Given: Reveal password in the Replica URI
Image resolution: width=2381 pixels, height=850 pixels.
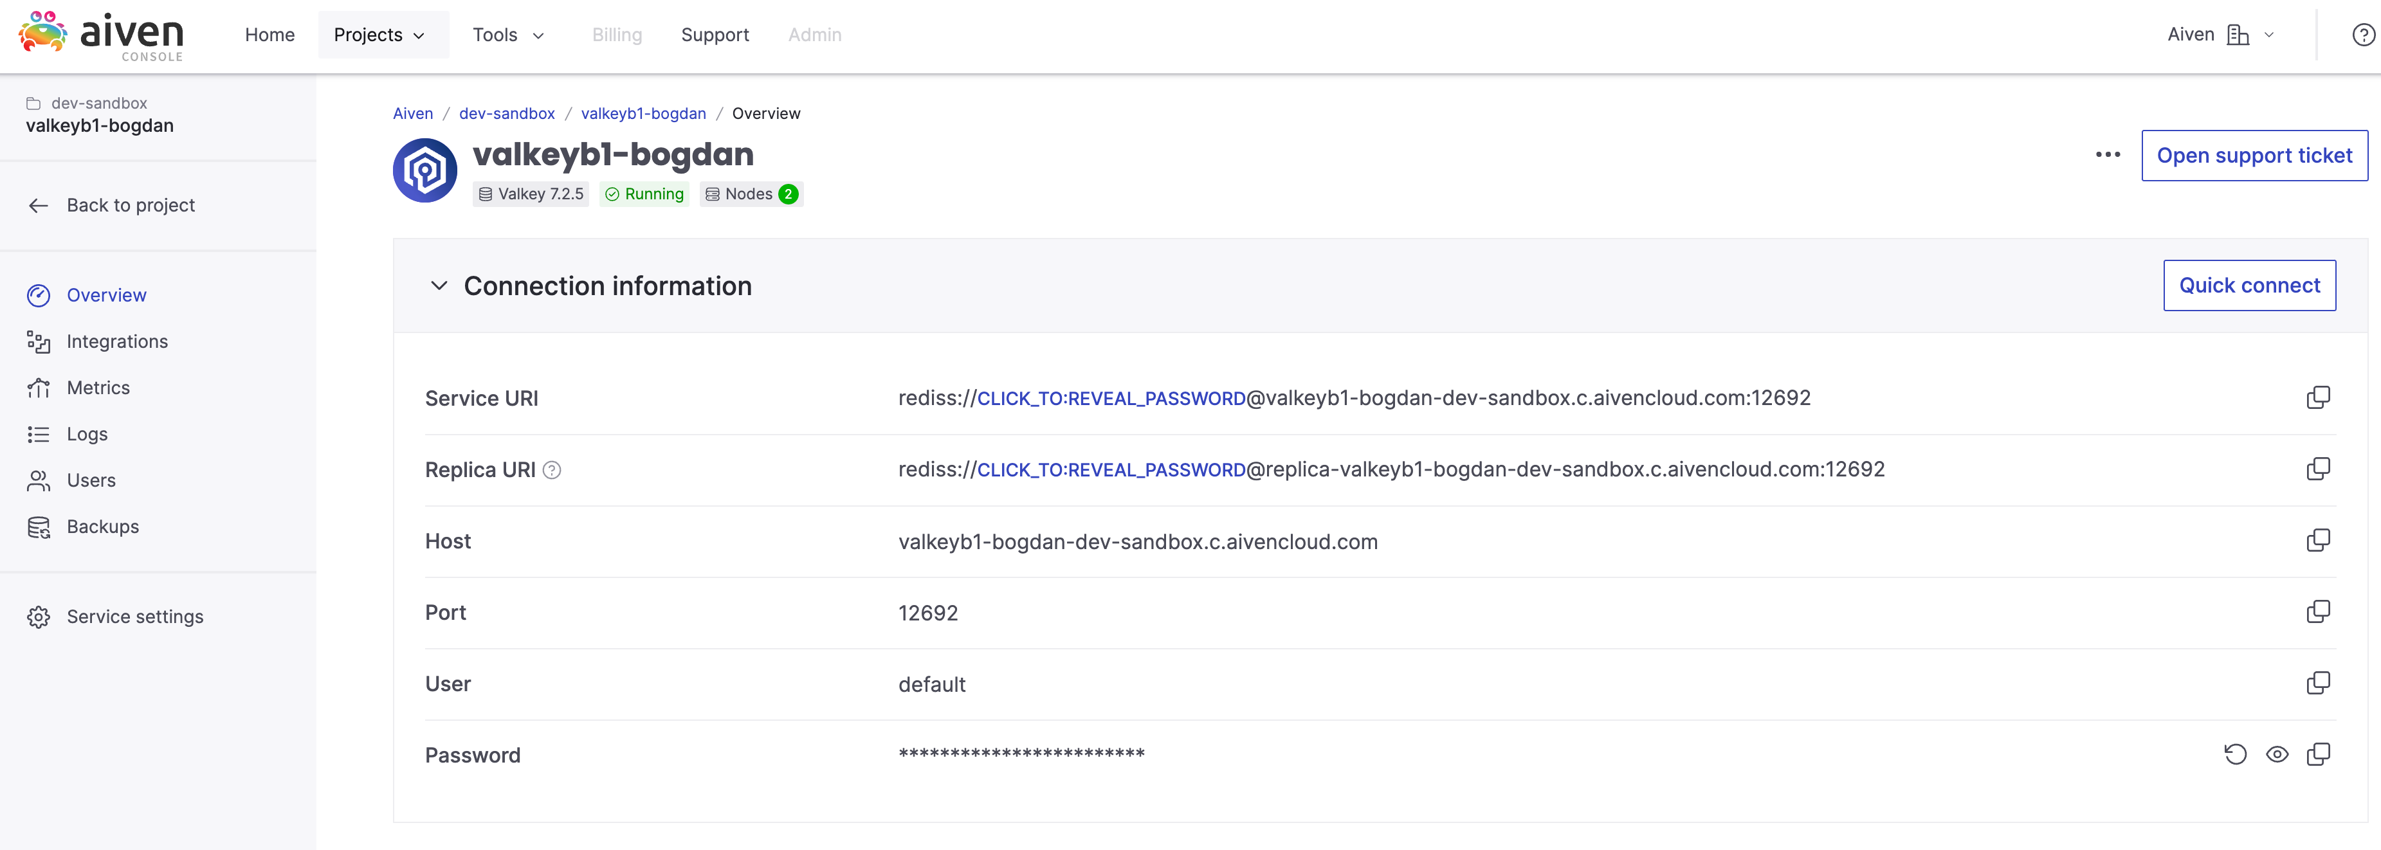Looking at the screenshot, I should click(x=1111, y=469).
